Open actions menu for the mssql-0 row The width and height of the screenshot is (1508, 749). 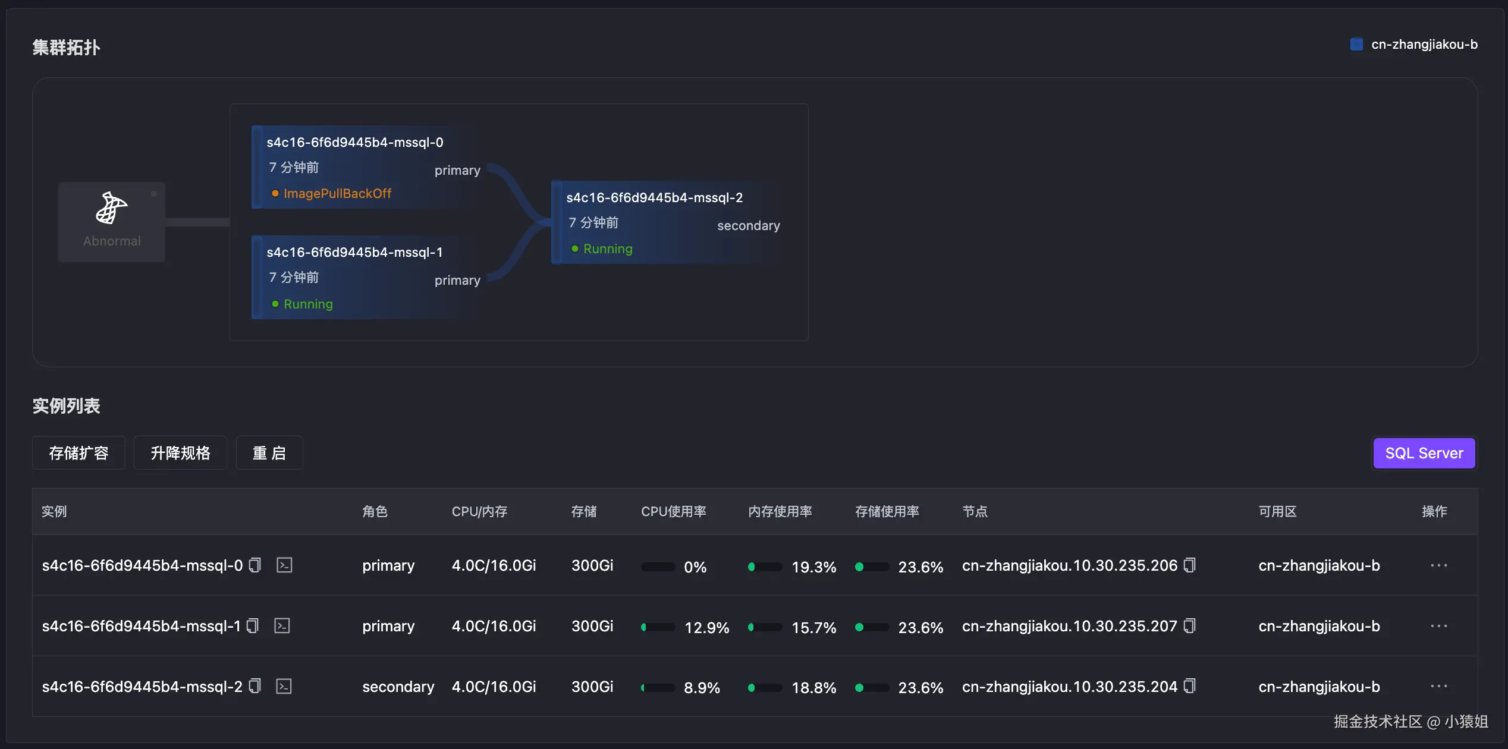coord(1438,565)
